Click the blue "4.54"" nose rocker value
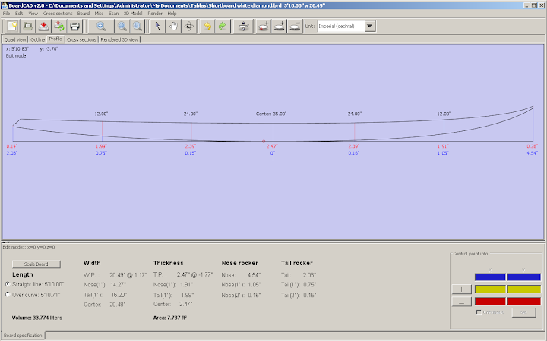The width and height of the screenshot is (547, 341). pos(533,153)
